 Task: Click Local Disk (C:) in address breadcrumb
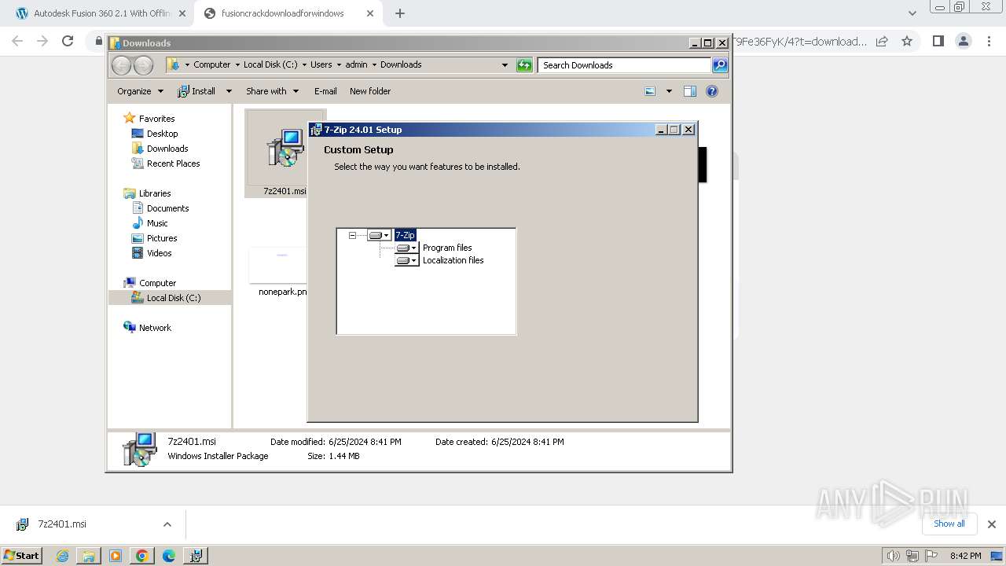point(270,64)
